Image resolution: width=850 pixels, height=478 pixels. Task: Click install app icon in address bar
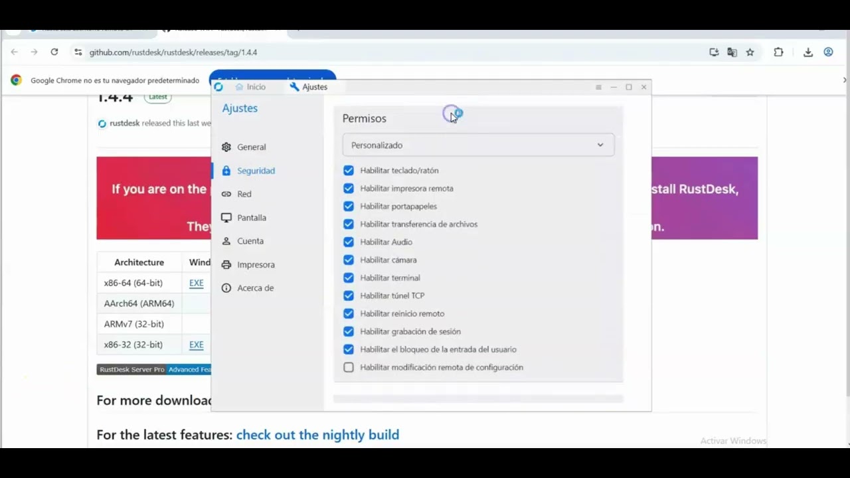[714, 52]
